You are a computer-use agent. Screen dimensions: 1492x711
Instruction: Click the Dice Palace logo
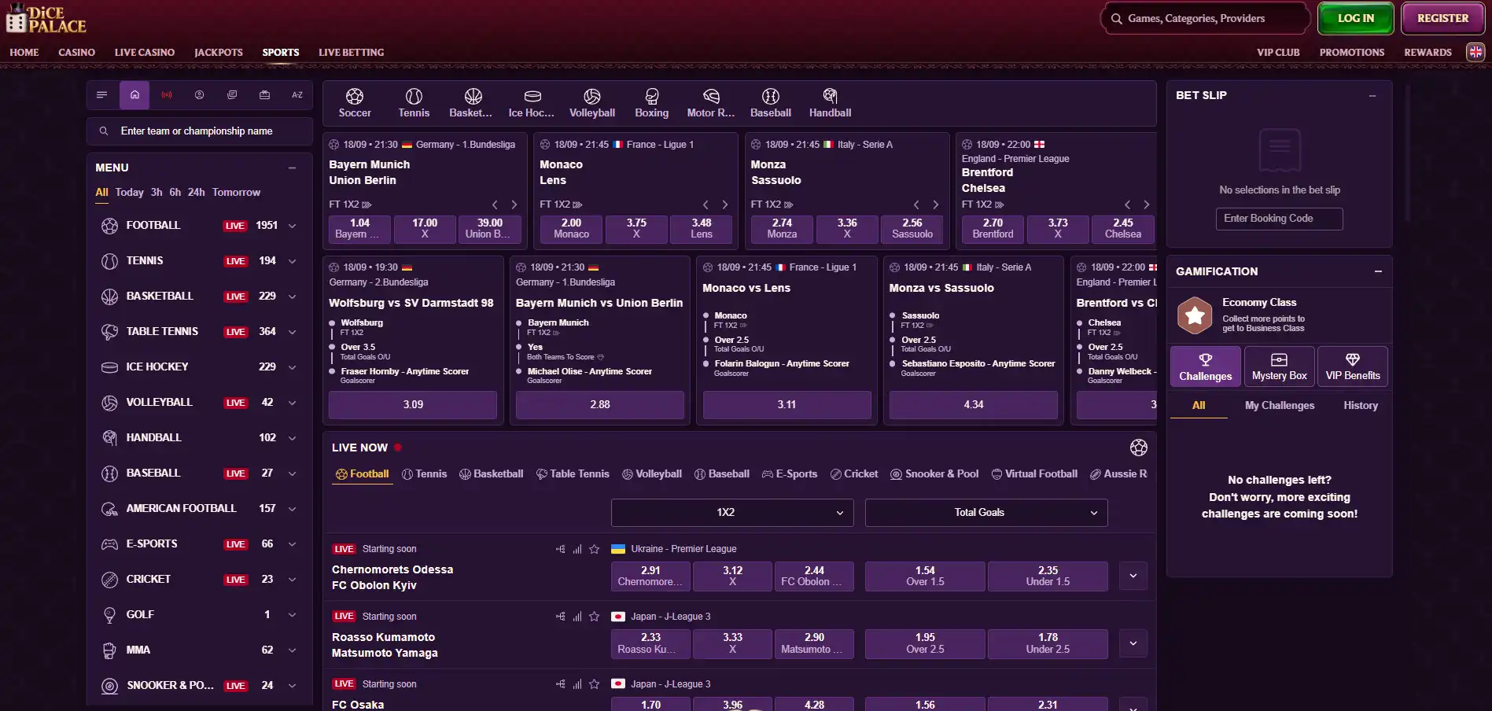point(46,19)
